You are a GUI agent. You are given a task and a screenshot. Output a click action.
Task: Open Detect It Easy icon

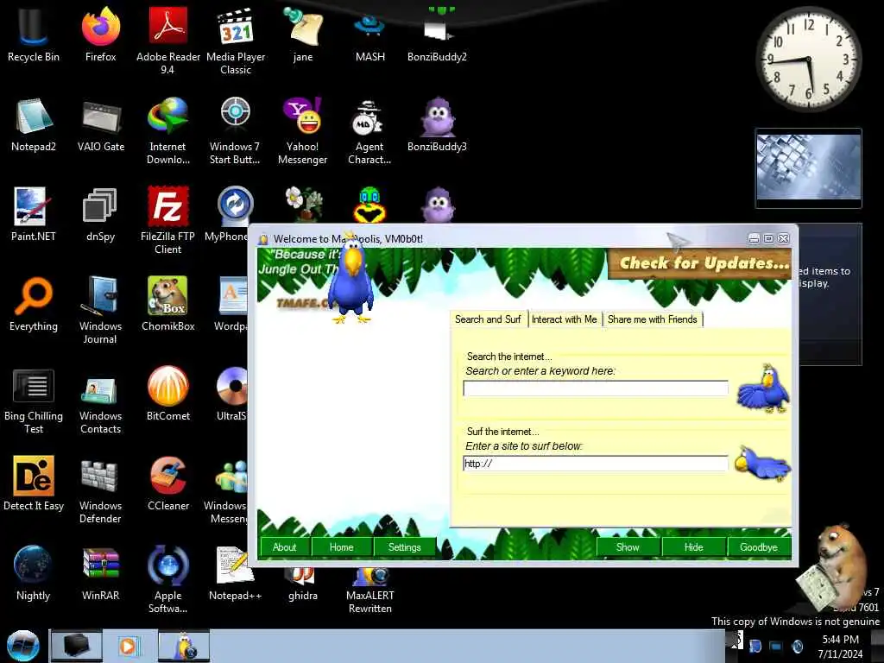[x=34, y=483]
